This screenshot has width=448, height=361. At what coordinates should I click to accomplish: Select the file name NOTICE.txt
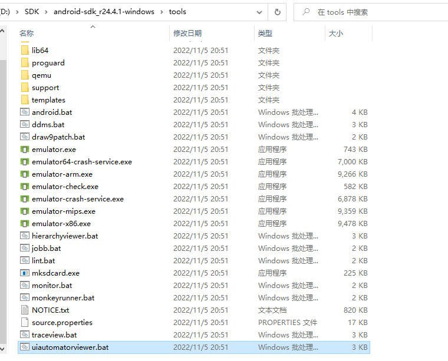(50, 310)
